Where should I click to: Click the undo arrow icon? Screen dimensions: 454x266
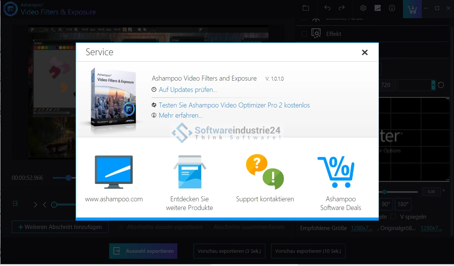[327, 8]
